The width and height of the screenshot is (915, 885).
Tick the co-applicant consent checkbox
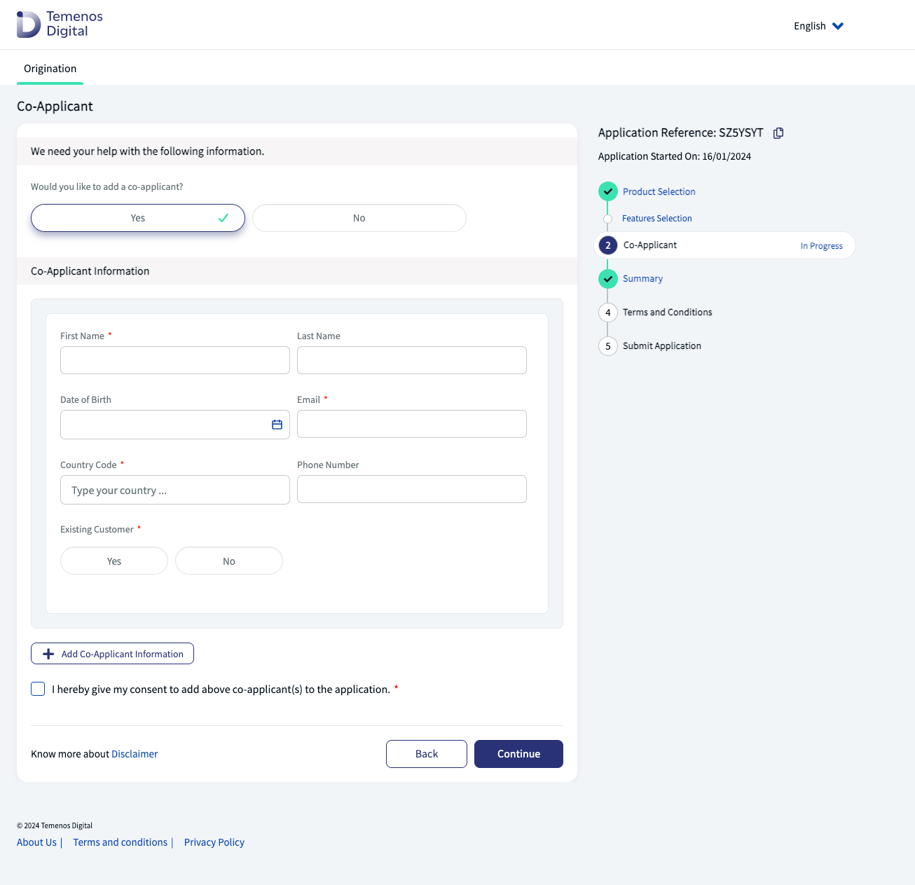click(x=38, y=689)
